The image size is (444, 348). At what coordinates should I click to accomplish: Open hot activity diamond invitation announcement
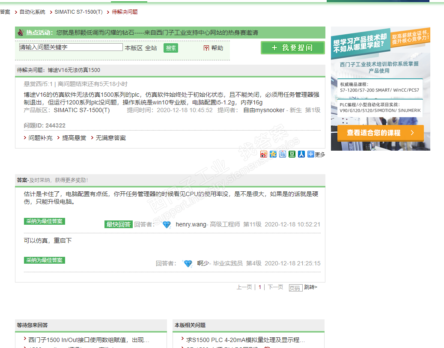157,33
